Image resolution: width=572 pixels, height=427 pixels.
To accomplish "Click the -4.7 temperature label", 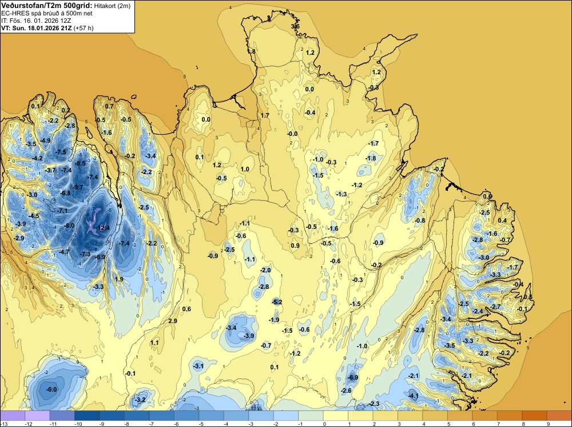I will (64, 252).
